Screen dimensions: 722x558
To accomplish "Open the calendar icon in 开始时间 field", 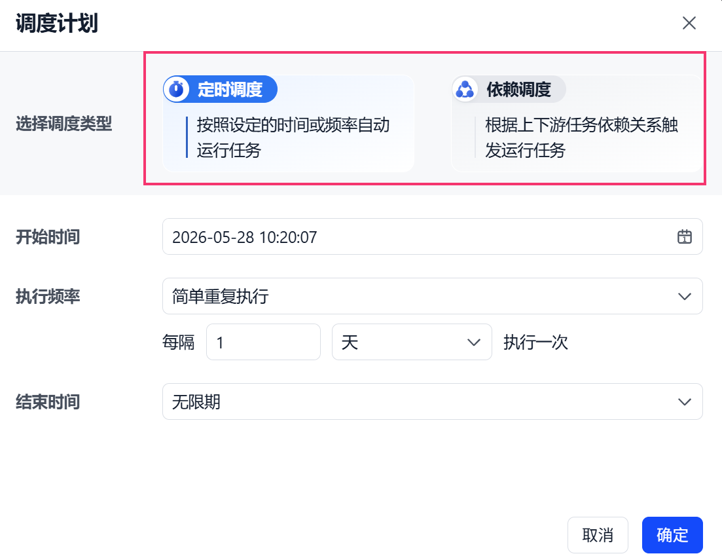I will coord(684,237).
